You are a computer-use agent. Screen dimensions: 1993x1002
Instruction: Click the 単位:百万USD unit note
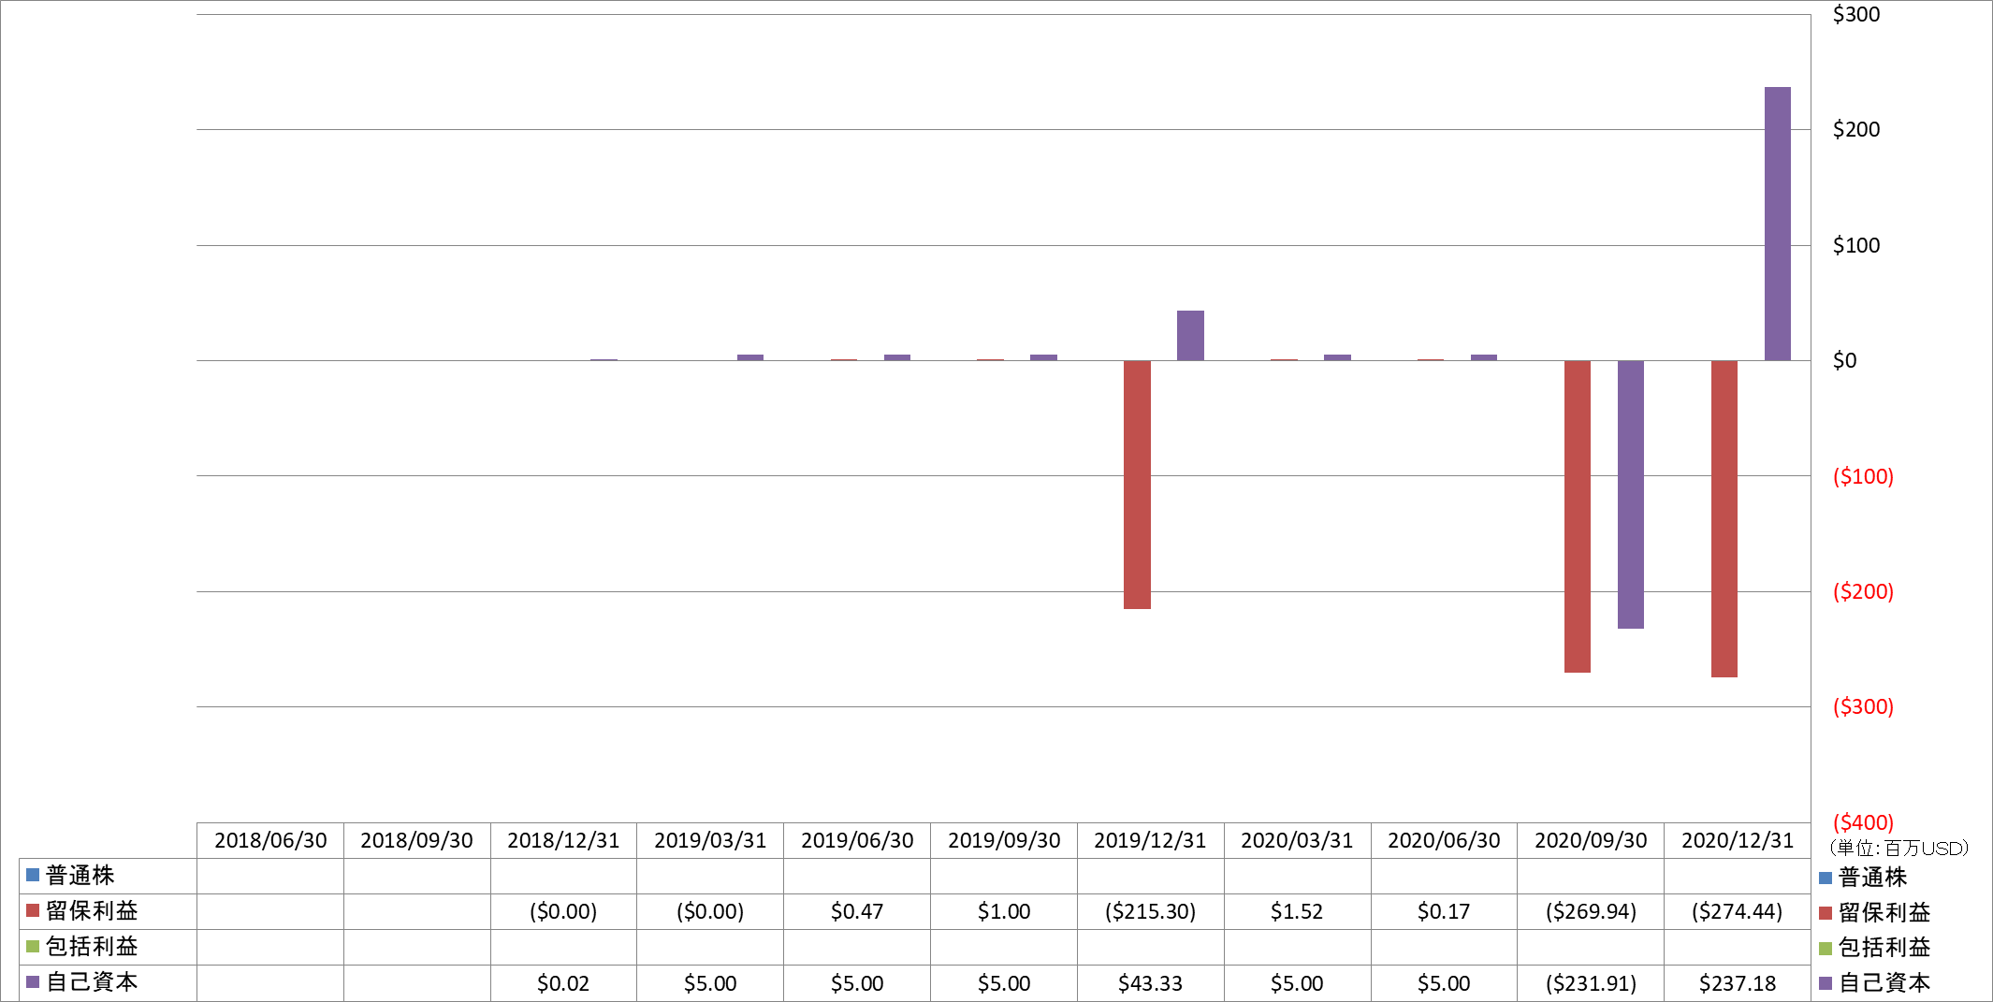click(1899, 849)
